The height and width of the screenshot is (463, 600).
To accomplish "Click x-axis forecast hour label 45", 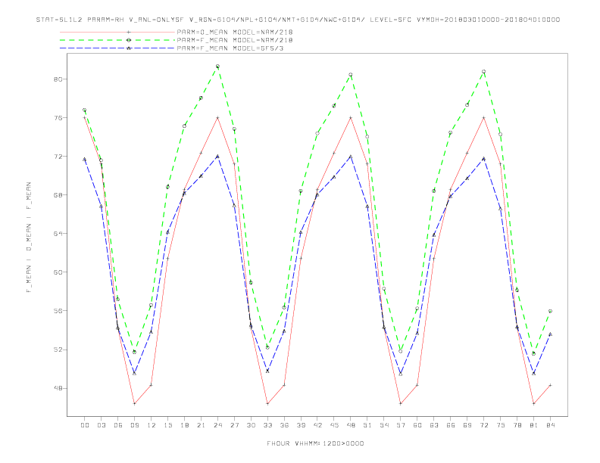I will coord(334,425).
